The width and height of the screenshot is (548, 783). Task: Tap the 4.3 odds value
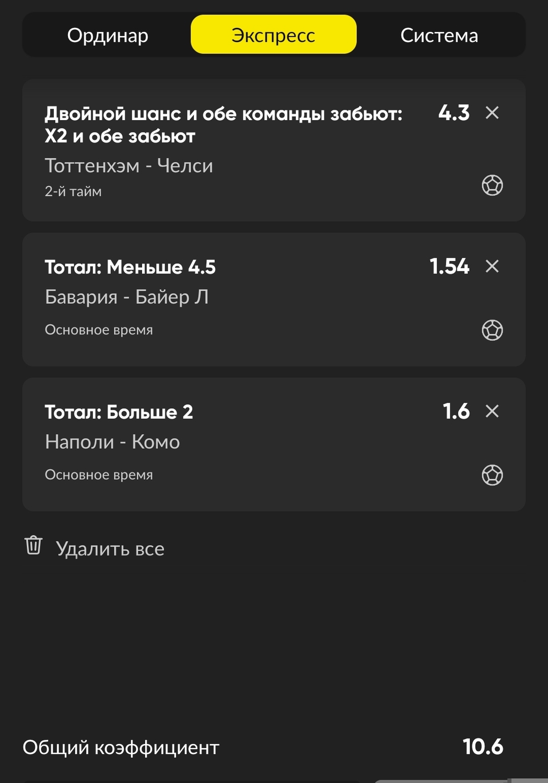click(453, 113)
